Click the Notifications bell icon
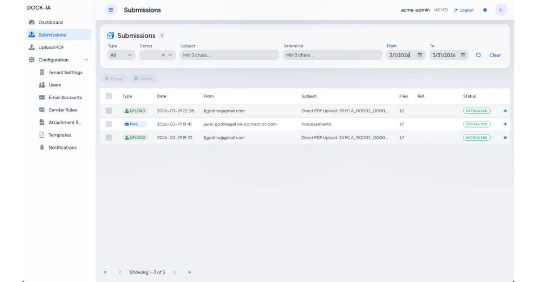Screen dimensions: 537x282 pos(42,148)
